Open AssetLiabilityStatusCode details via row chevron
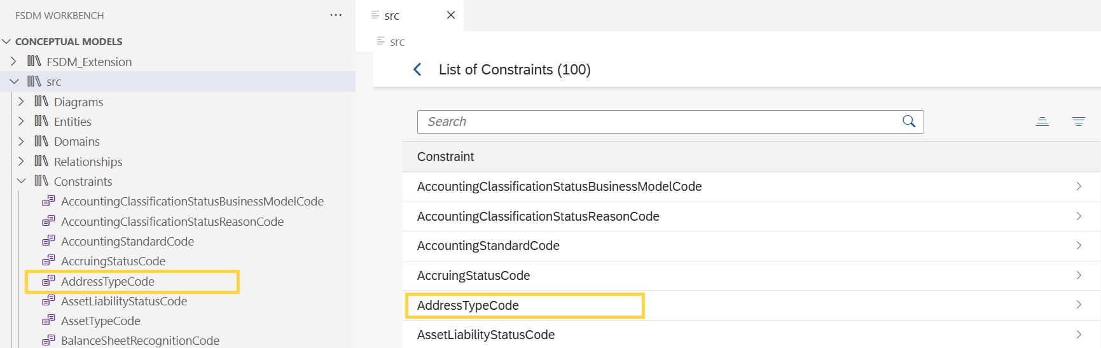1101x348 pixels. click(x=1079, y=335)
